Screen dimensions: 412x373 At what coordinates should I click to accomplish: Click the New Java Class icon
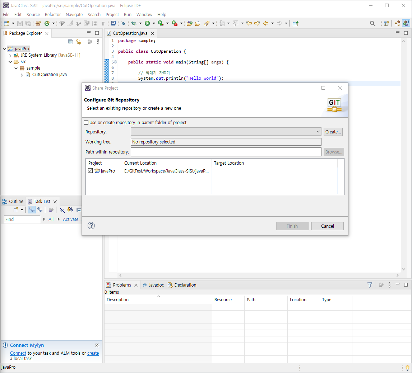tap(47, 23)
